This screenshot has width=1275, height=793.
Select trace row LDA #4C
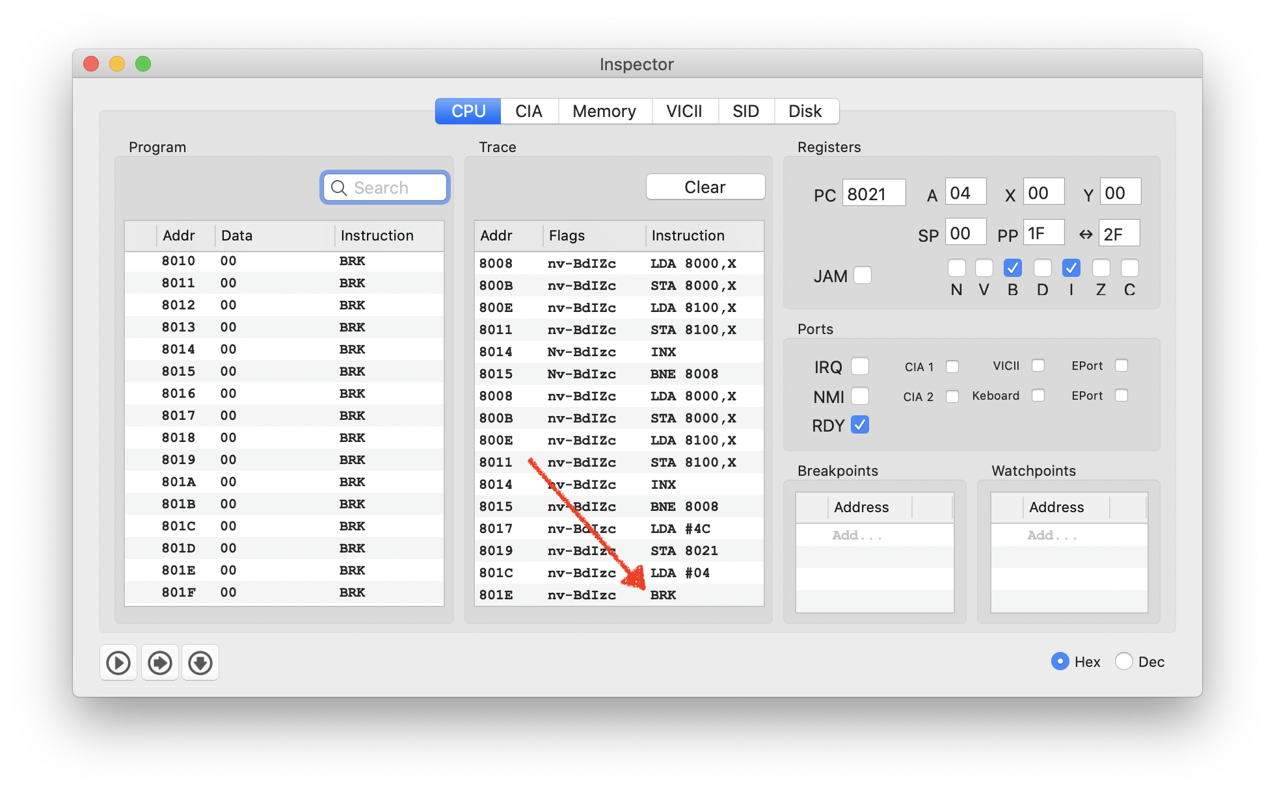(x=619, y=528)
